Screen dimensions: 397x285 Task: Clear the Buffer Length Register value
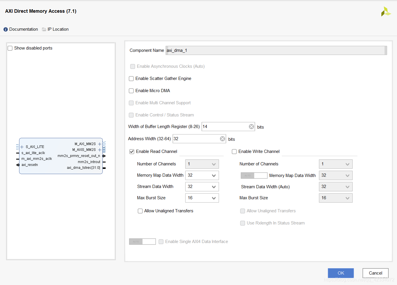click(251, 127)
